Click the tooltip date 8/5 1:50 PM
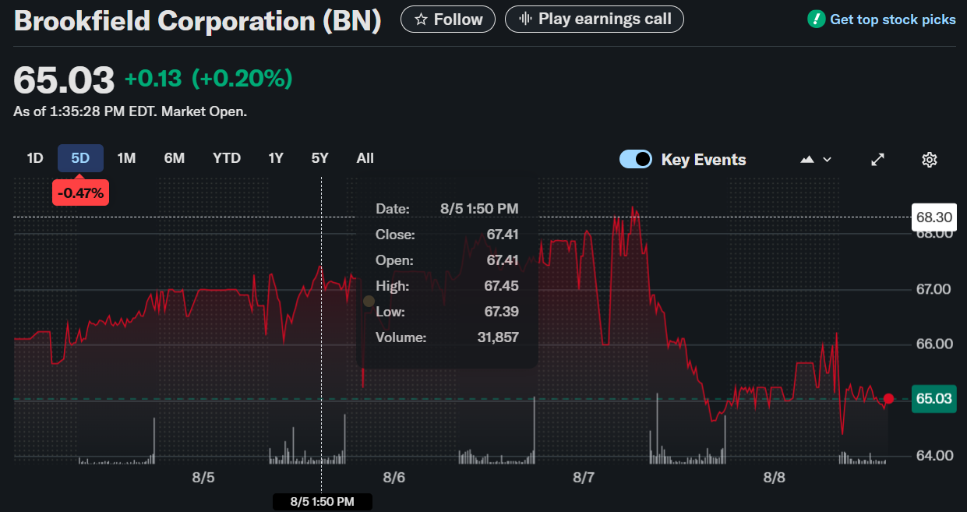Screen dimensions: 967x512 [x=479, y=209]
